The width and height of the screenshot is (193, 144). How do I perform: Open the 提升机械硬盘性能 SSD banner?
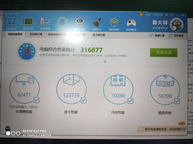[x=162, y=129]
